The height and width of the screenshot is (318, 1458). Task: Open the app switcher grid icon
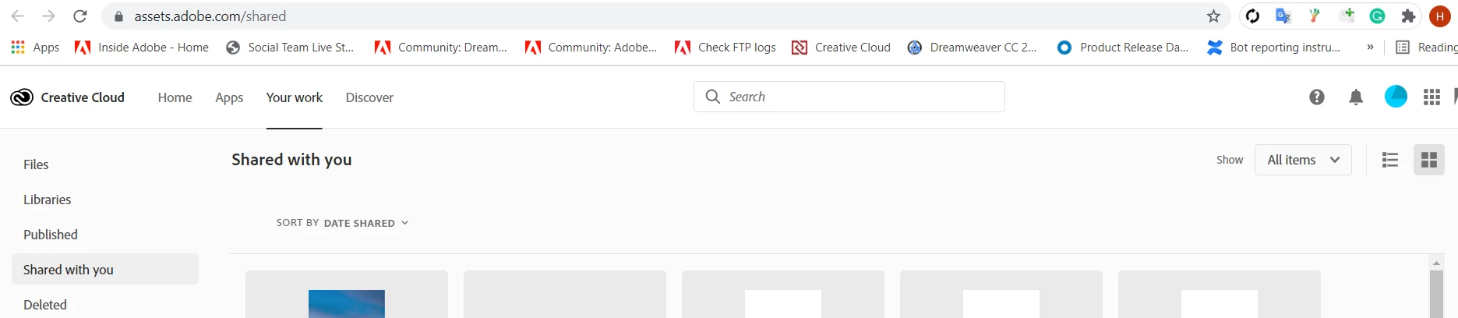pyautogui.click(x=1432, y=97)
